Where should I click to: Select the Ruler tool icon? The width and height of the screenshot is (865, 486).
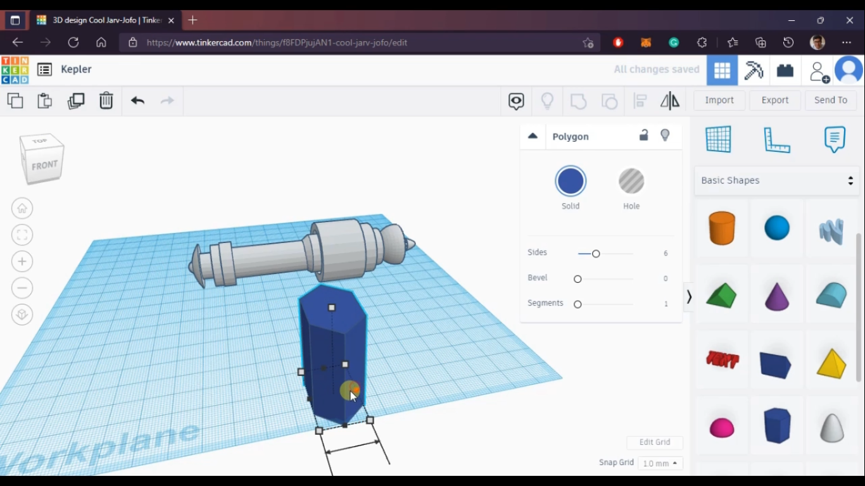tap(777, 140)
